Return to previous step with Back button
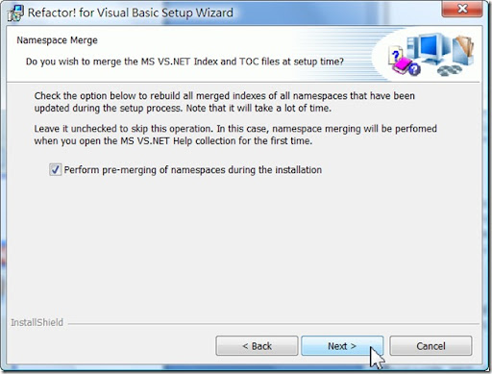 (x=257, y=346)
